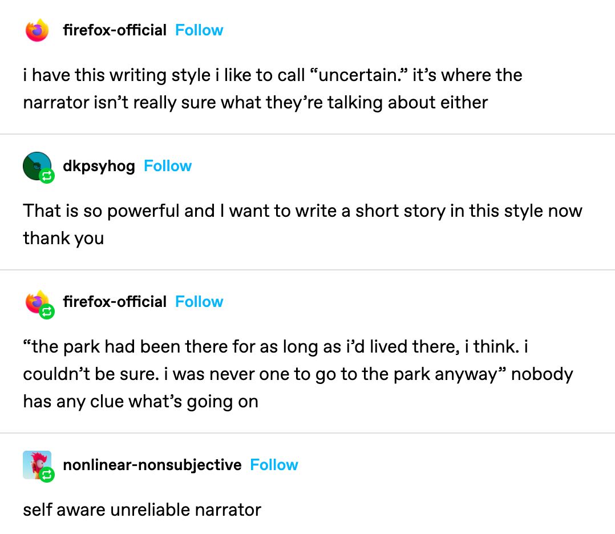Open the dkpsyhog username link
The width and height of the screenshot is (615, 534).
pos(99,166)
